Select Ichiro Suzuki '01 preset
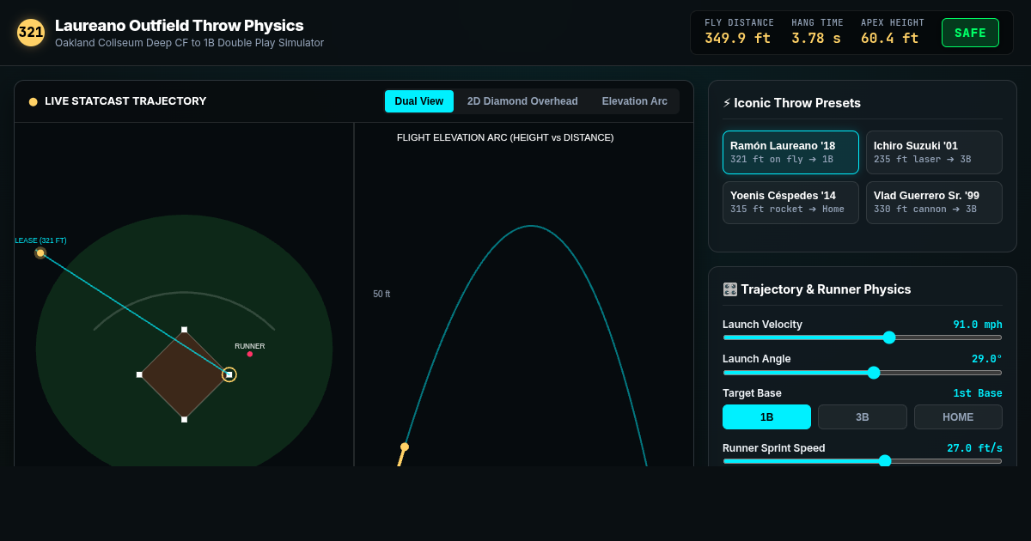 pyautogui.click(x=934, y=152)
